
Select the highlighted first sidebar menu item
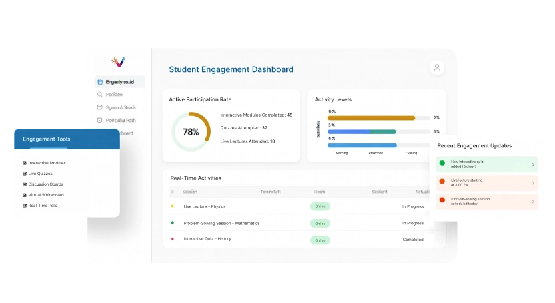(x=119, y=82)
